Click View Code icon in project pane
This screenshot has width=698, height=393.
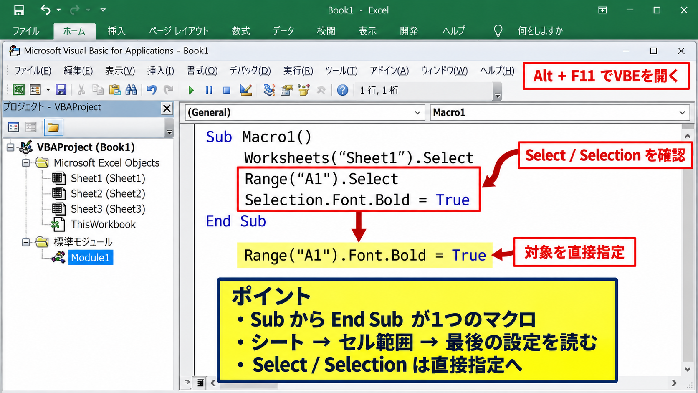tap(14, 127)
